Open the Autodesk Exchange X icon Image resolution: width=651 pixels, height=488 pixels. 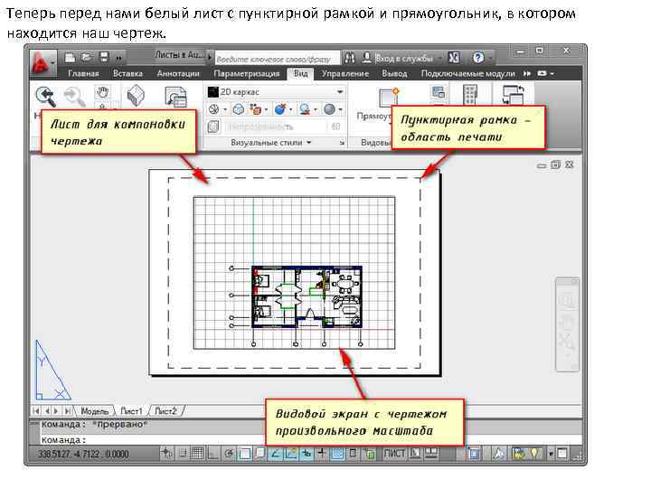coord(454,58)
